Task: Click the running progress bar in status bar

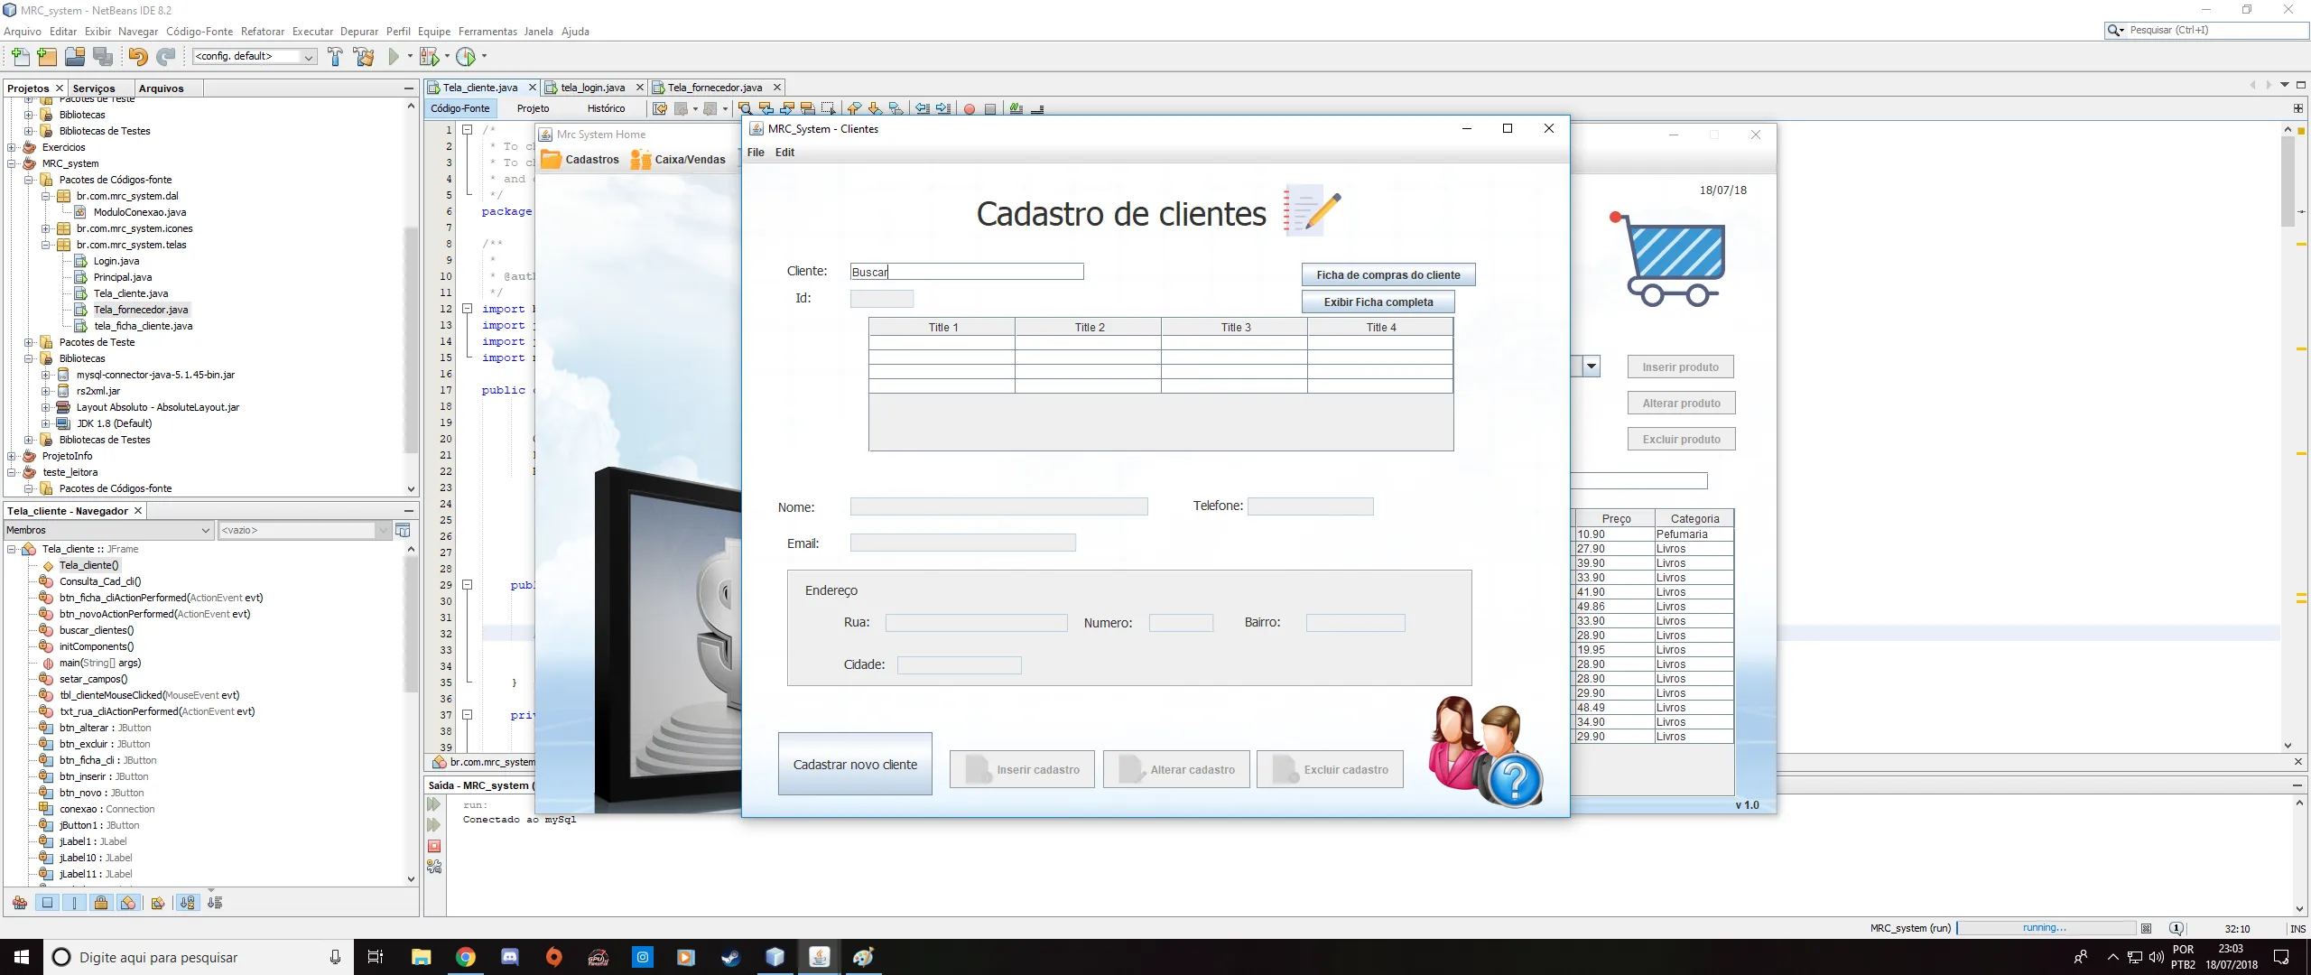Action: tap(2046, 927)
